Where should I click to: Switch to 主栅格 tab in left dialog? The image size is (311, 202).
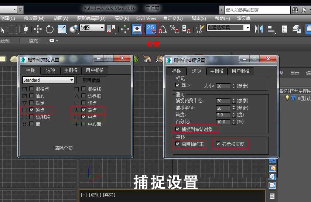(71, 70)
